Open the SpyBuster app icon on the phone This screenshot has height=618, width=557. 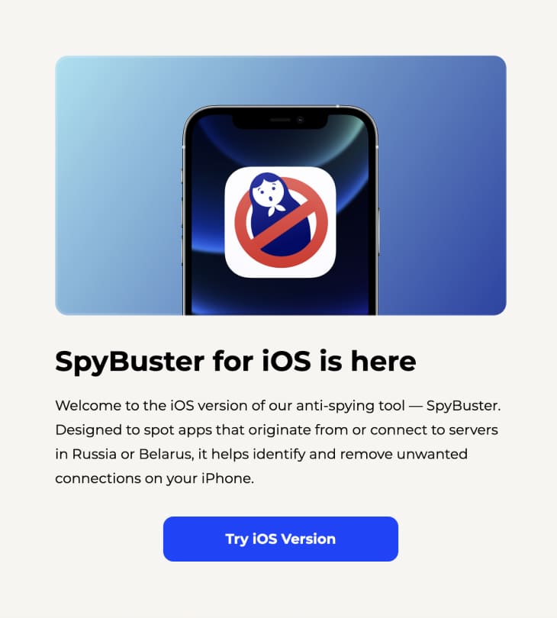coord(280,222)
